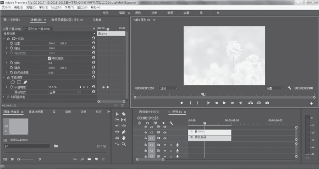Viewport: 319px width, 169px height.
Task: Select the Zoom magnifier tool
Action: (123, 144)
